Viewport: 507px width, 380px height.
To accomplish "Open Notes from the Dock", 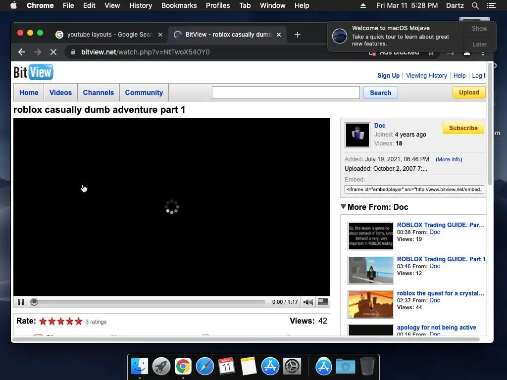I will click(249, 367).
